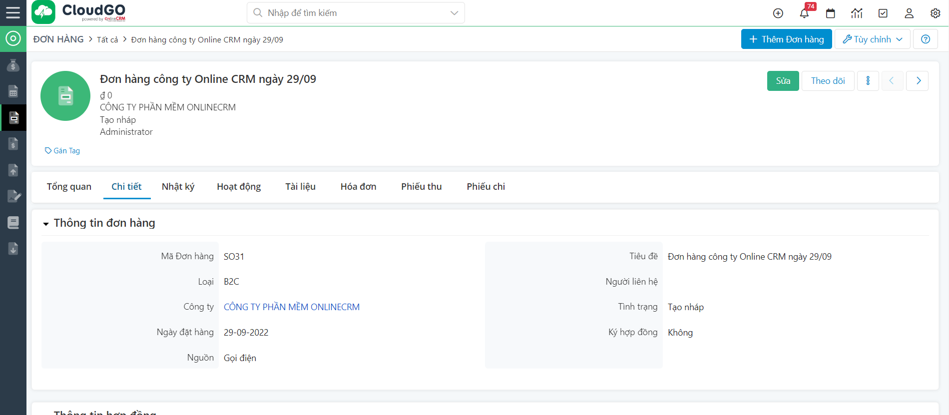Open the download-arrow document sidebar icon
This screenshot has height=415, width=949.
tap(13, 248)
